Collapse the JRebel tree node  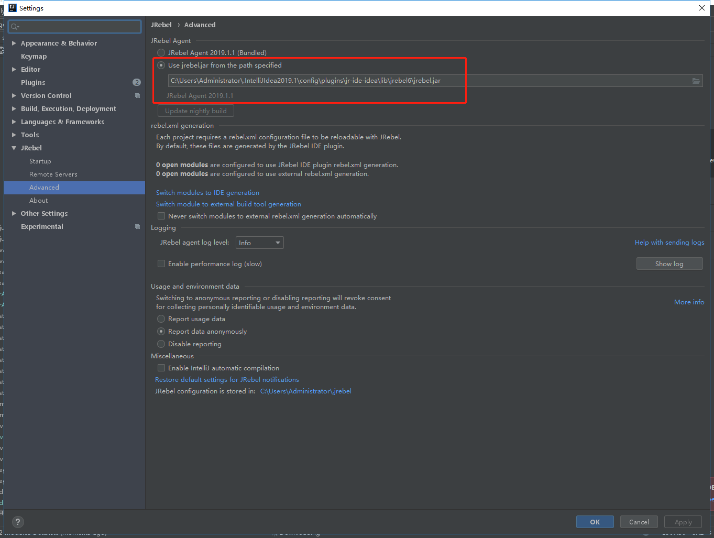click(14, 148)
